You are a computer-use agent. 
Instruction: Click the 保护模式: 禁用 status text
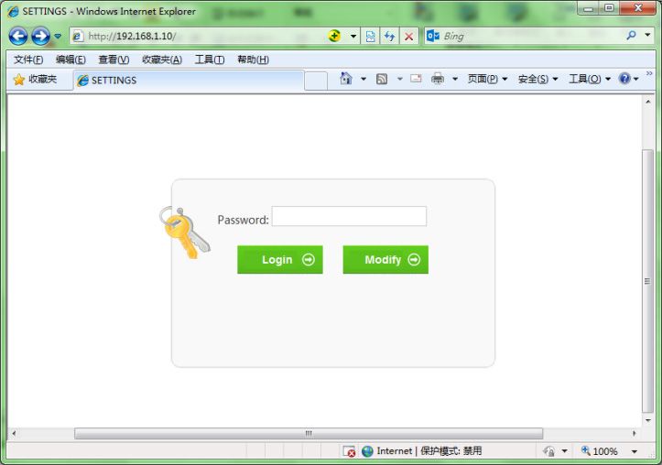(x=450, y=451)
